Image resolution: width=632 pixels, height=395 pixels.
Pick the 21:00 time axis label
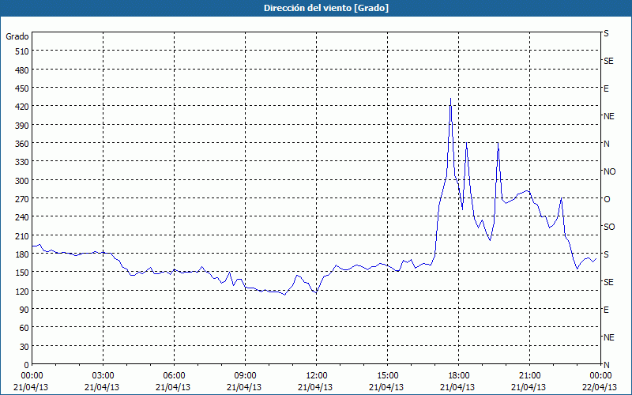click(529, 376)
